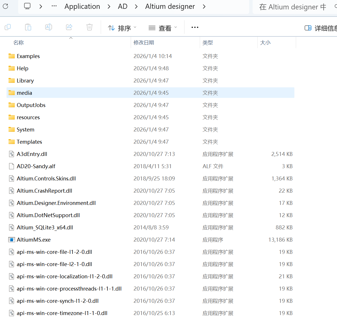Select the A3dEntry.dll file icon

(12, 154)
